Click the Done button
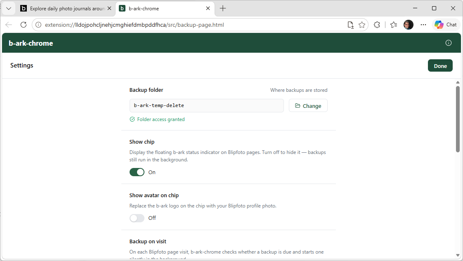 440,66
